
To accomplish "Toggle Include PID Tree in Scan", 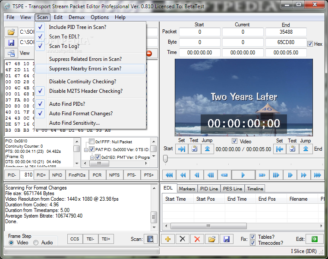I will [x=90, y=27].
